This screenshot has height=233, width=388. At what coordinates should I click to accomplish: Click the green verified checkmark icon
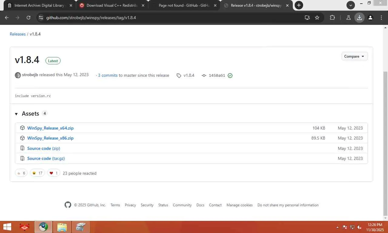coord(230,76)
